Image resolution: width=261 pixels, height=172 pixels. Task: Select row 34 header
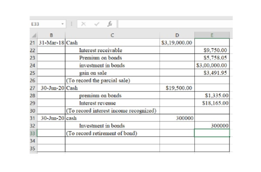point(33,141)
